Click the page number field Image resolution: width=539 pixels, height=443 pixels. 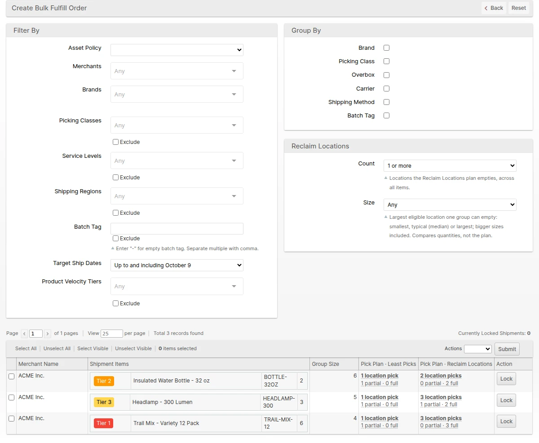click(x=36, y=334)
